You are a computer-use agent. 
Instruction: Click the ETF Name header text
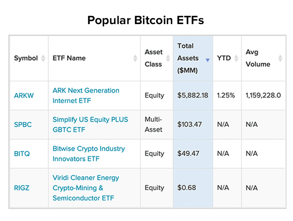(69, 58)
